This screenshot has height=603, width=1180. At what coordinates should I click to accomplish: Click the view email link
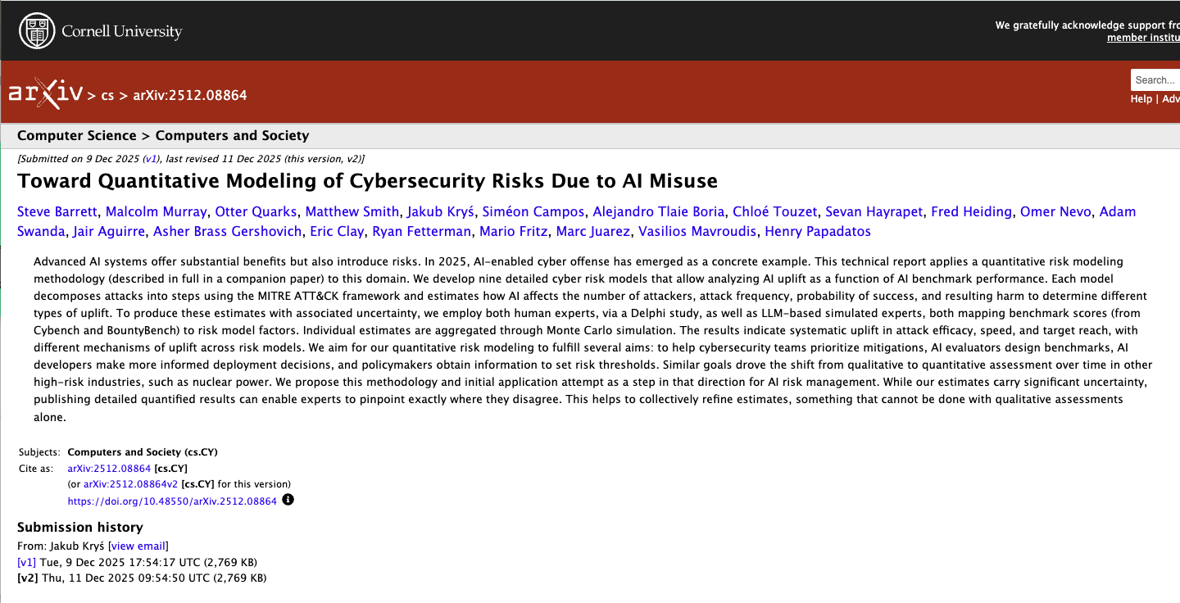pyautogui.click(x=138, y=546)
